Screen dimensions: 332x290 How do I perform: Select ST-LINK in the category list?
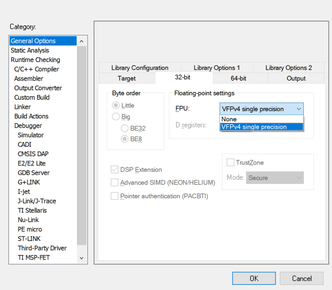[29, 239]
